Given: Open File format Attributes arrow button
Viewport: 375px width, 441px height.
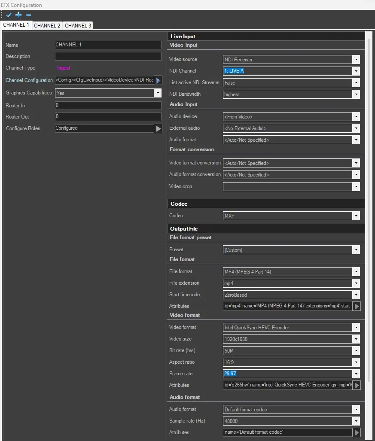Looking at the screenshot, I should (x=356, y=307).
